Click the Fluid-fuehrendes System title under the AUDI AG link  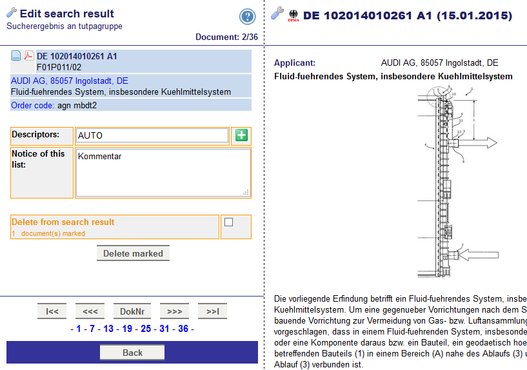coord(121,92)
